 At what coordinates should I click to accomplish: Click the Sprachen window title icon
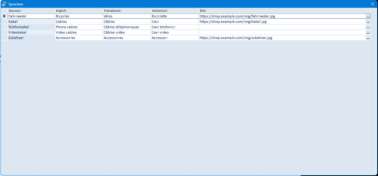(x=4, y=4)
